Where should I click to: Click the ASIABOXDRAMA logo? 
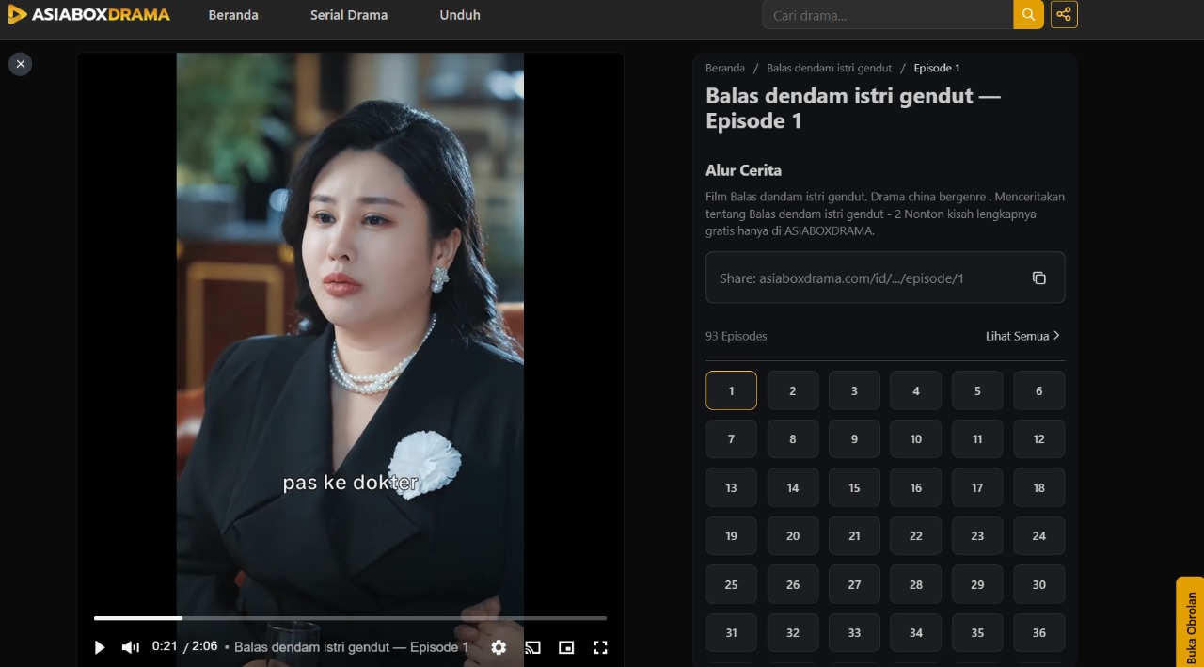[89, 15]
